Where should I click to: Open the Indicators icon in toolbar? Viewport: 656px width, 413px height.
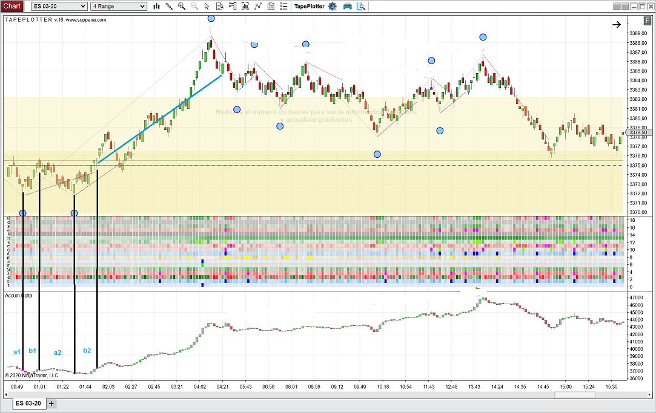click(x=258, y=6)
